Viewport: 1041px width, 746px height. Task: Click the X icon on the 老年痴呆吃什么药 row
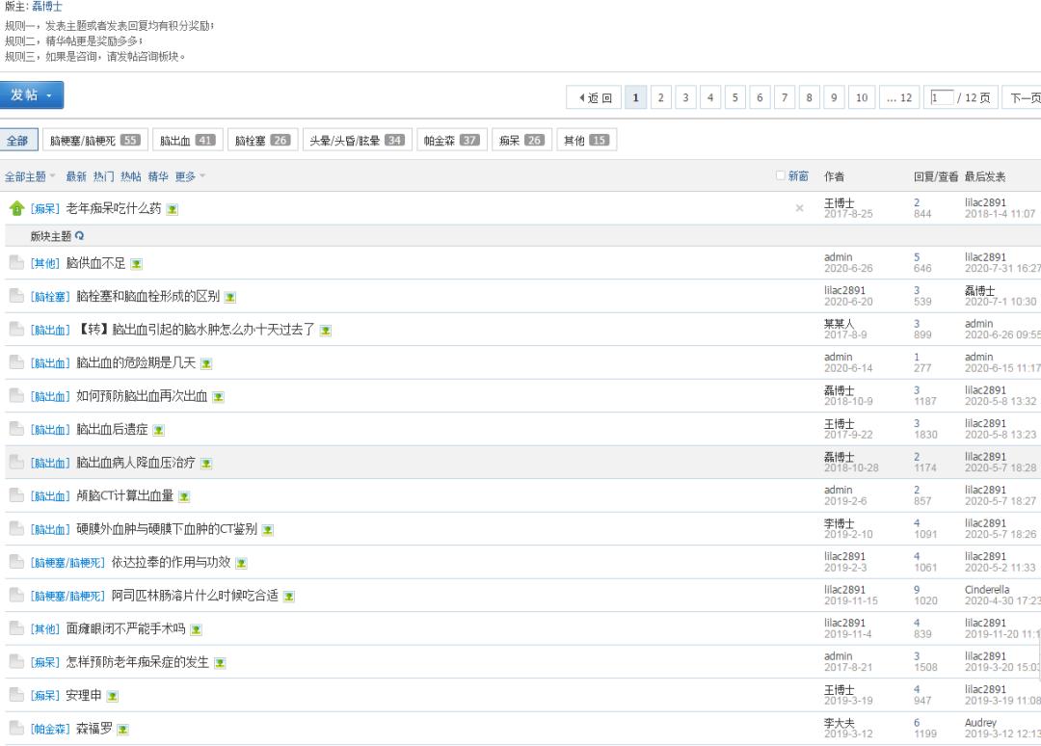[x=799, y=208]
